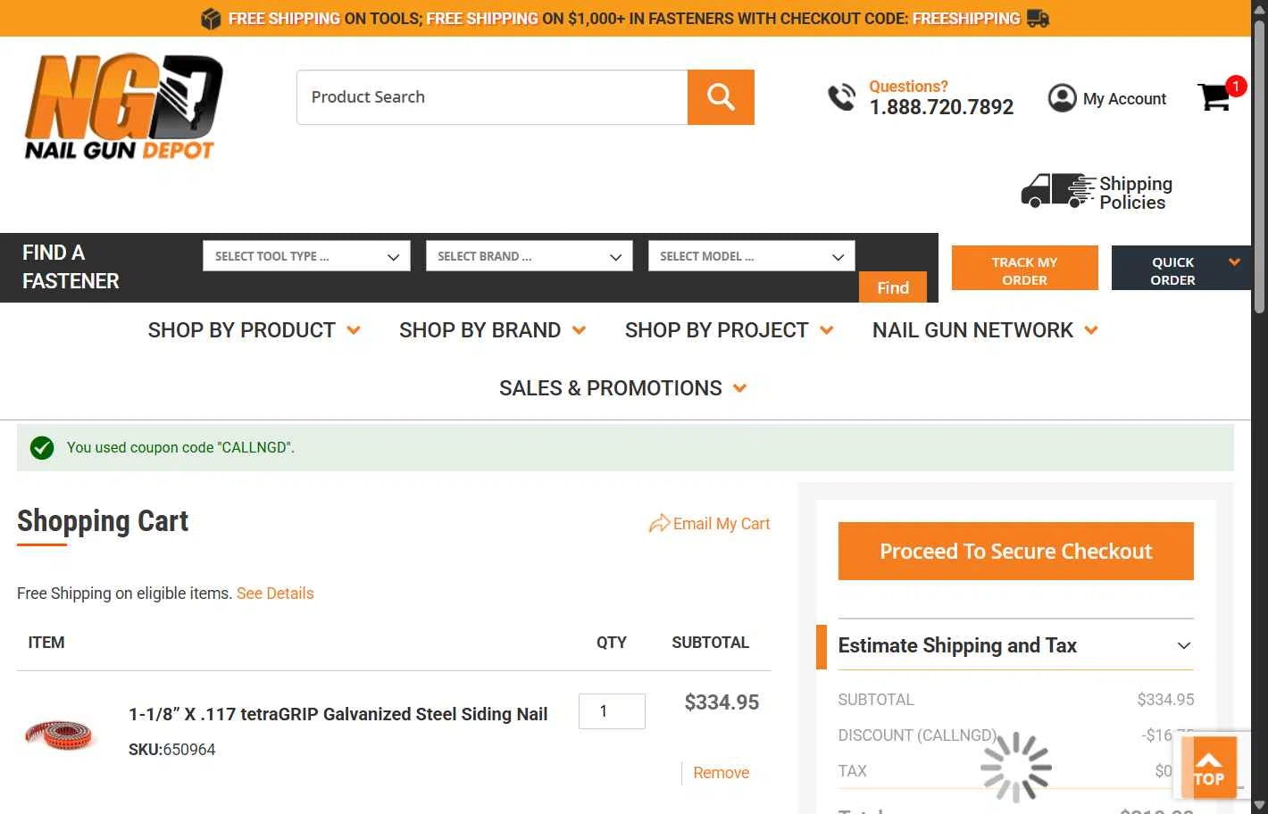Click the Shopping Cart heading

pyautogui.click(x=103, y=521)
